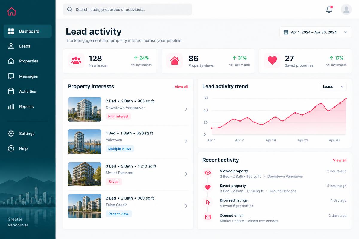Click the Property views house icon
Image resolution: width=359 pixels, height=239 pixels.
click(x=174, y=61)
